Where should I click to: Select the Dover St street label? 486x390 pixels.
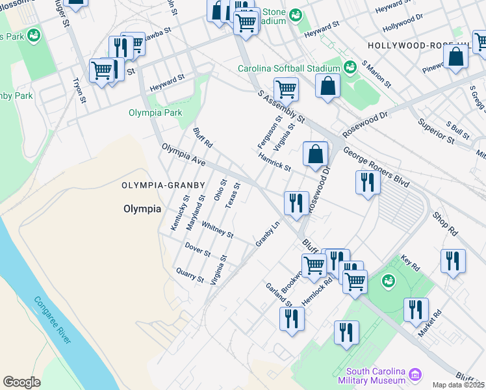coord(198,250)
